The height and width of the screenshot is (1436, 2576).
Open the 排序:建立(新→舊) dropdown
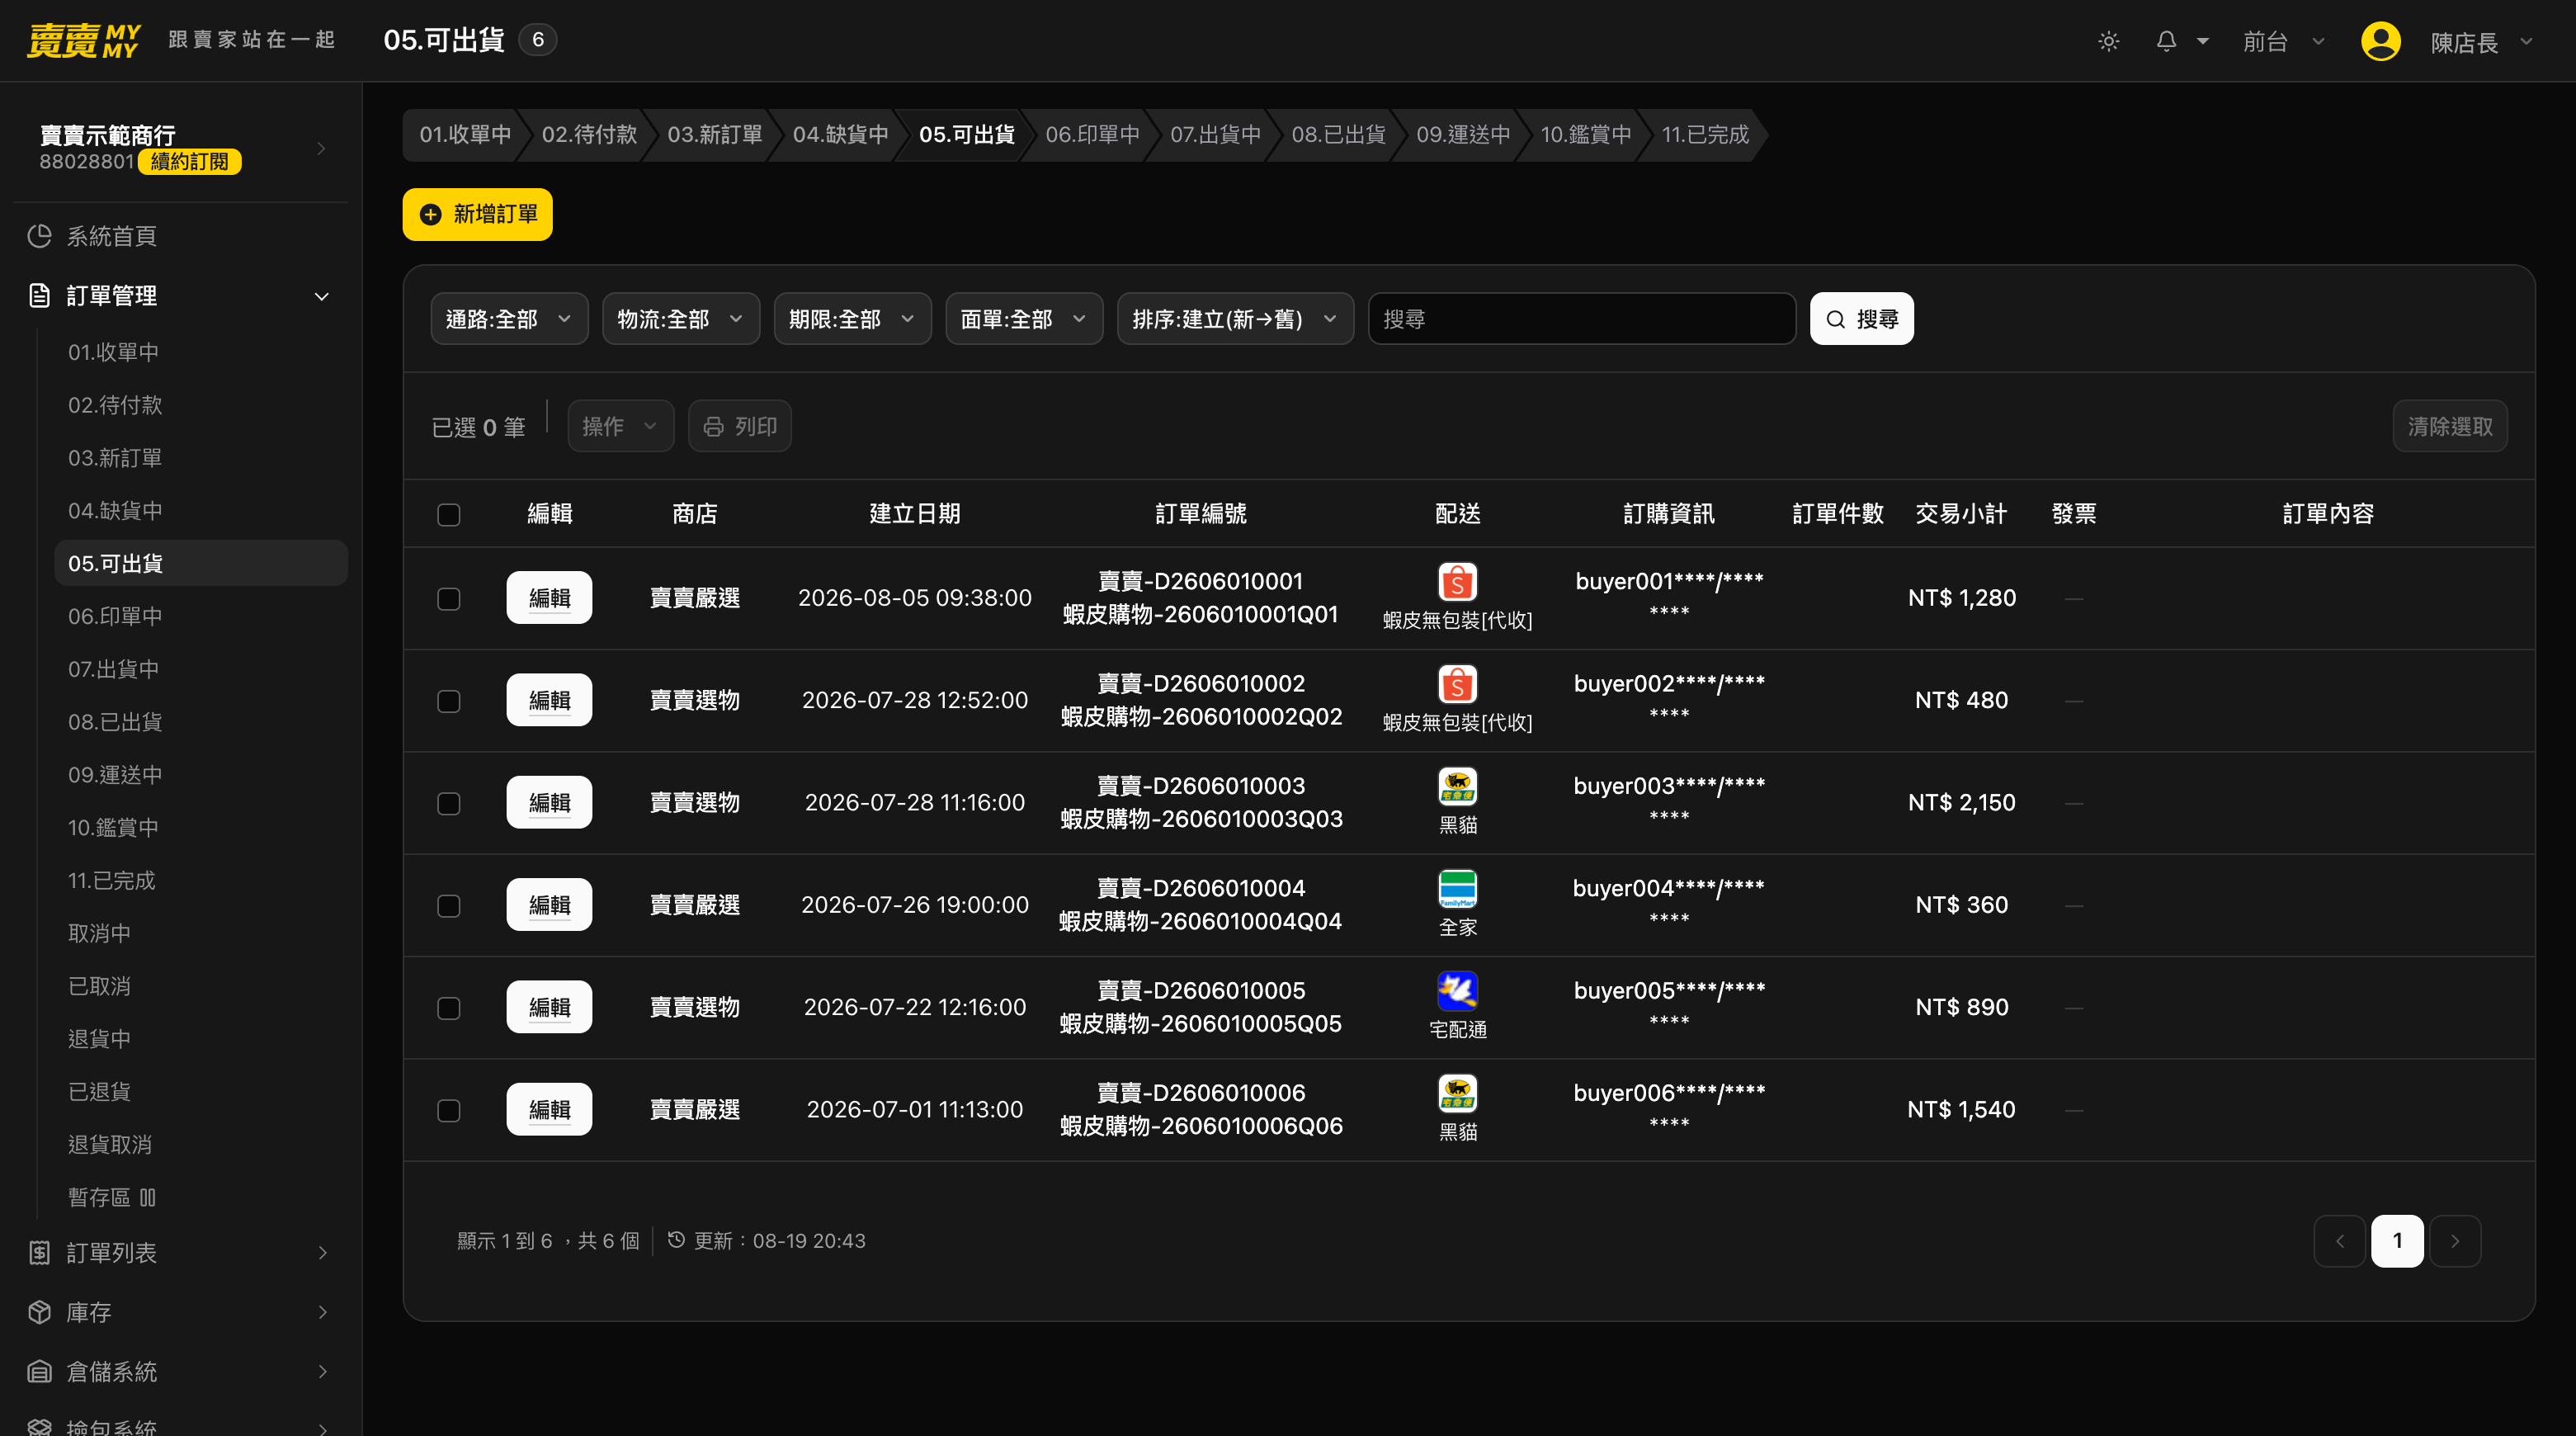[1235, 319]
